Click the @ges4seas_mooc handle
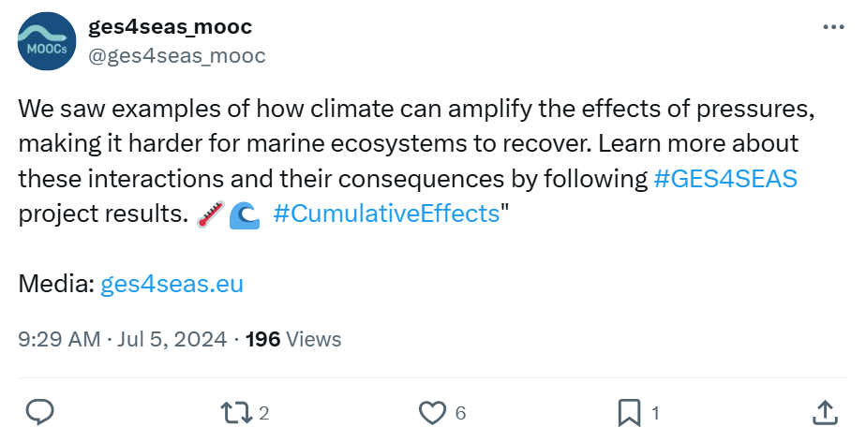The width and height of the screenshot is (866, 442). coord(176,56)
